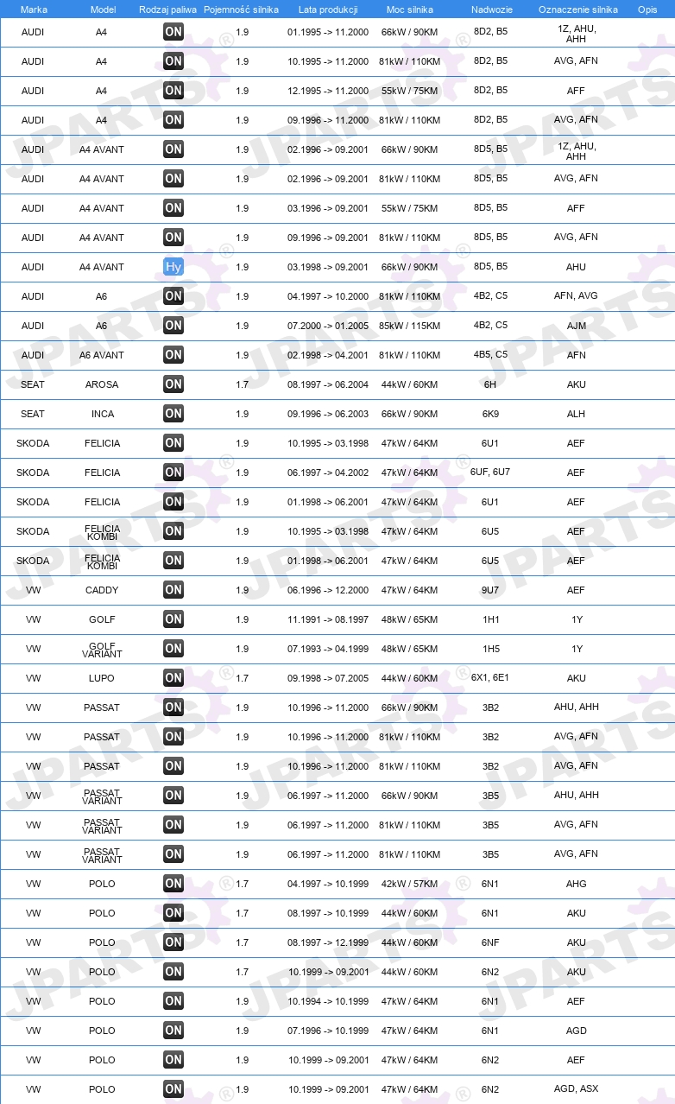Image resolution: width=675 pixels, height=1104 pixels.
Task: Click the 04.1997 -> 10.2000 production years
Action: (328, 296)
